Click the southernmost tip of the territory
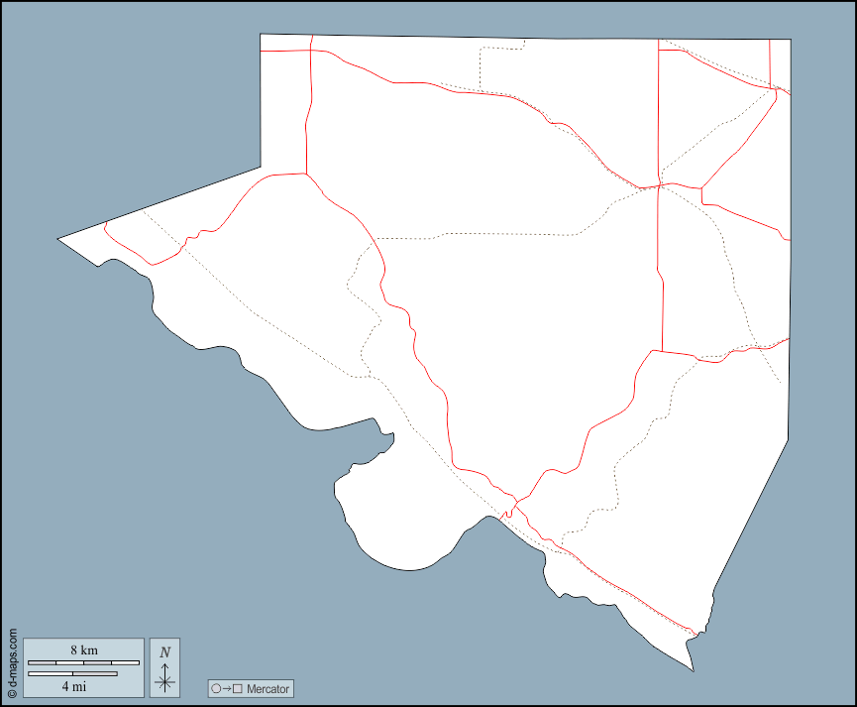Viewport: 857px width, 707px height. point(692,669)
